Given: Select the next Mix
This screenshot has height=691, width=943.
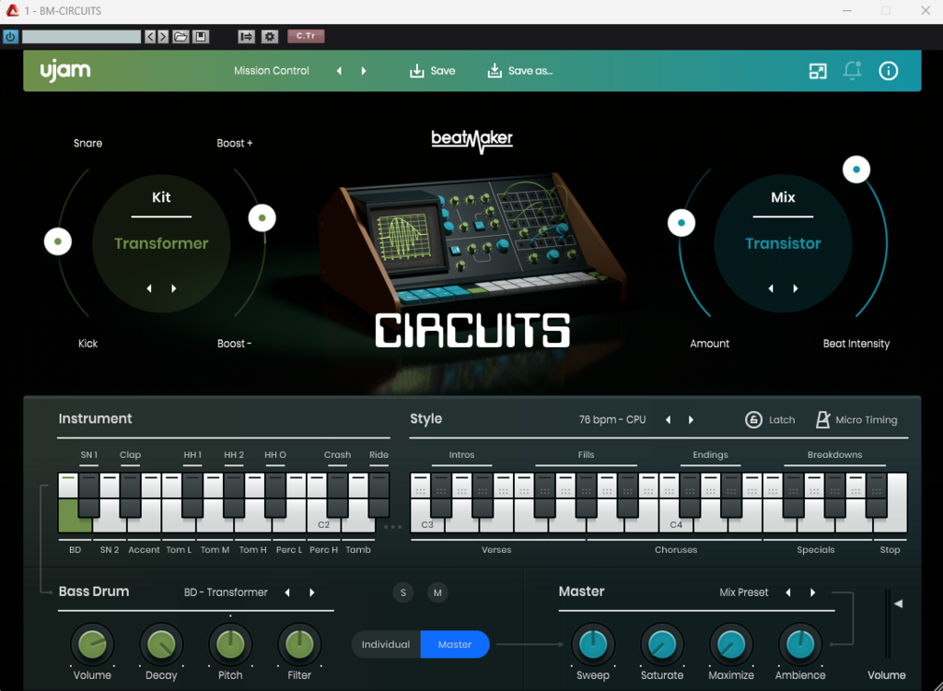Looking at the screenshot, I should click(796, 288).
